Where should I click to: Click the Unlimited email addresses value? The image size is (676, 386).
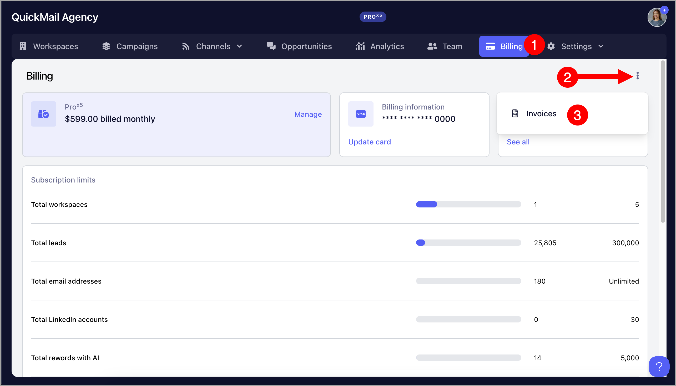pos(624,281)
